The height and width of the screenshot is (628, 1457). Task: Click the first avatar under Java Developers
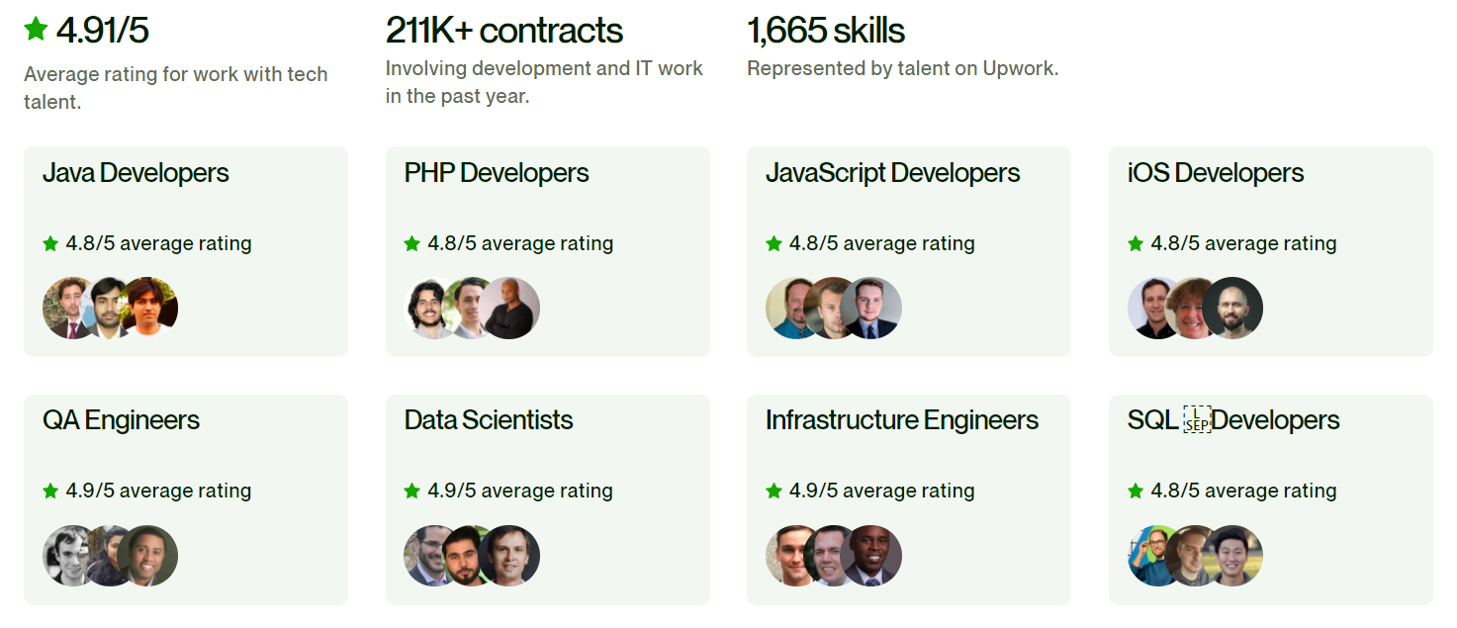pos(67,308)
